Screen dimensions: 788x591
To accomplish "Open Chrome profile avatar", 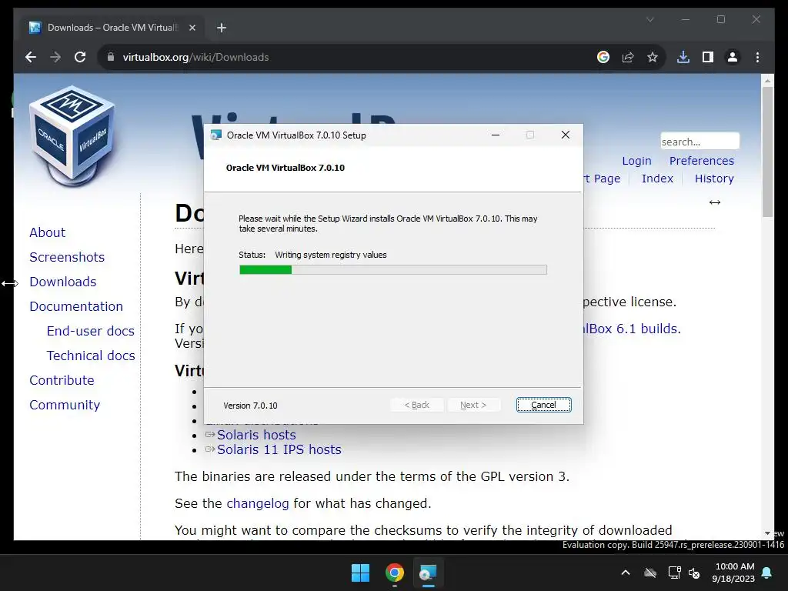I will coord(733,57).
